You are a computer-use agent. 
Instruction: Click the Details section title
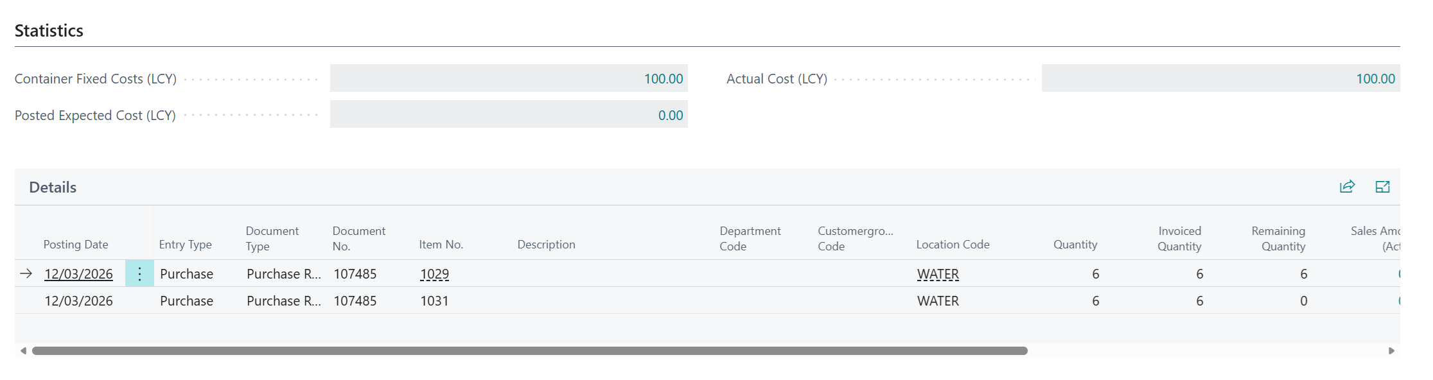(x=53, y=187)
